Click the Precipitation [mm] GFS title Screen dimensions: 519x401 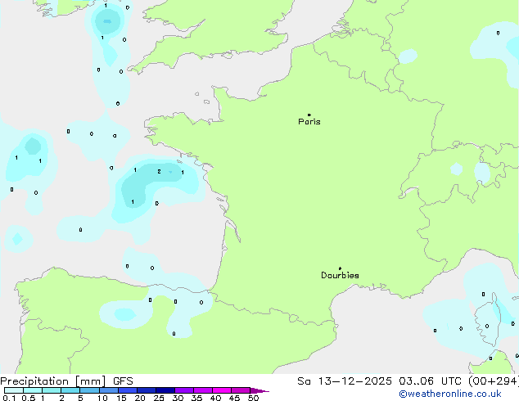66,381
